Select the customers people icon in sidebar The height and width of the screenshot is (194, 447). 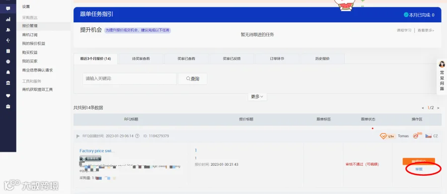8,30
